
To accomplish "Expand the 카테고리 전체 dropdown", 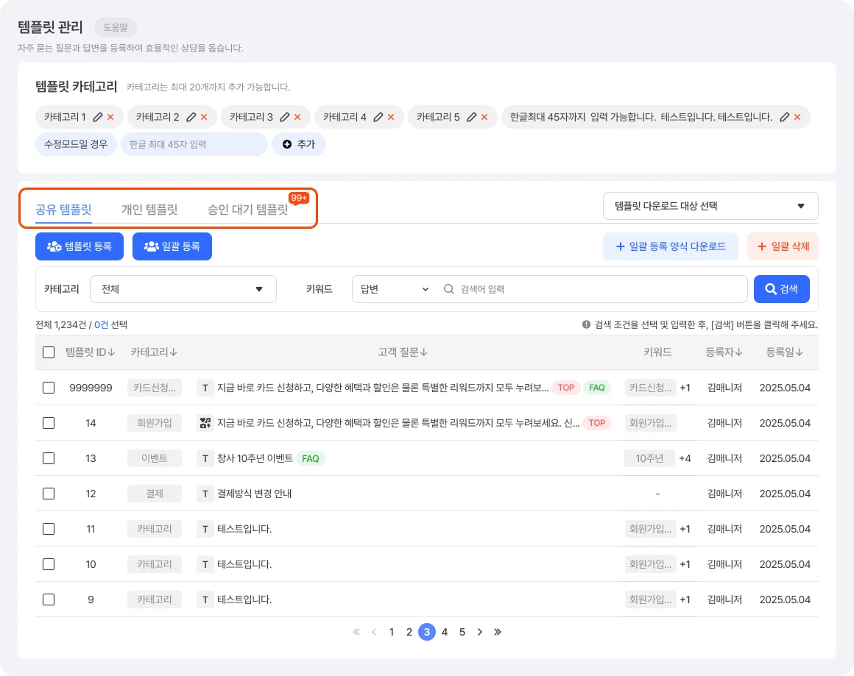I will (x=183, y=288).
